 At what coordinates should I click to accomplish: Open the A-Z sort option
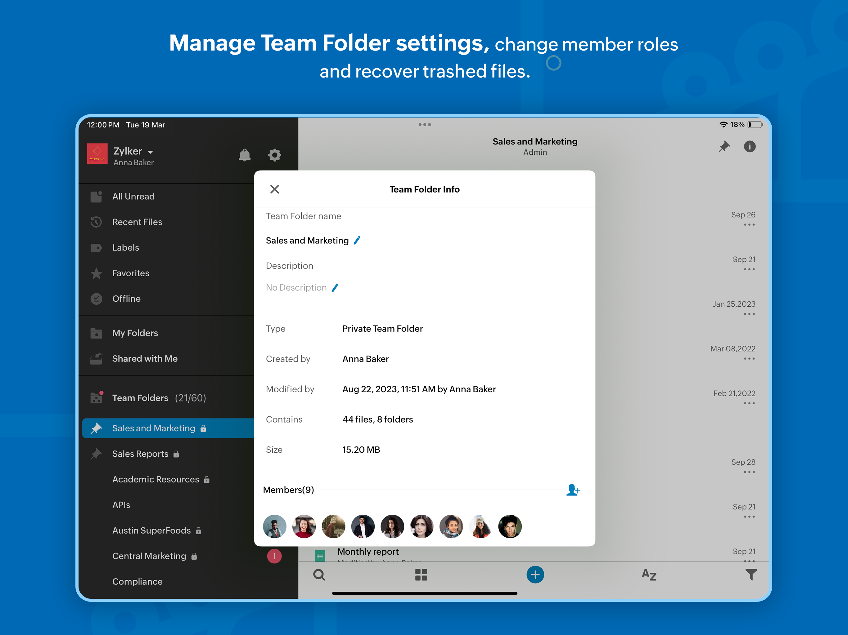649,575
